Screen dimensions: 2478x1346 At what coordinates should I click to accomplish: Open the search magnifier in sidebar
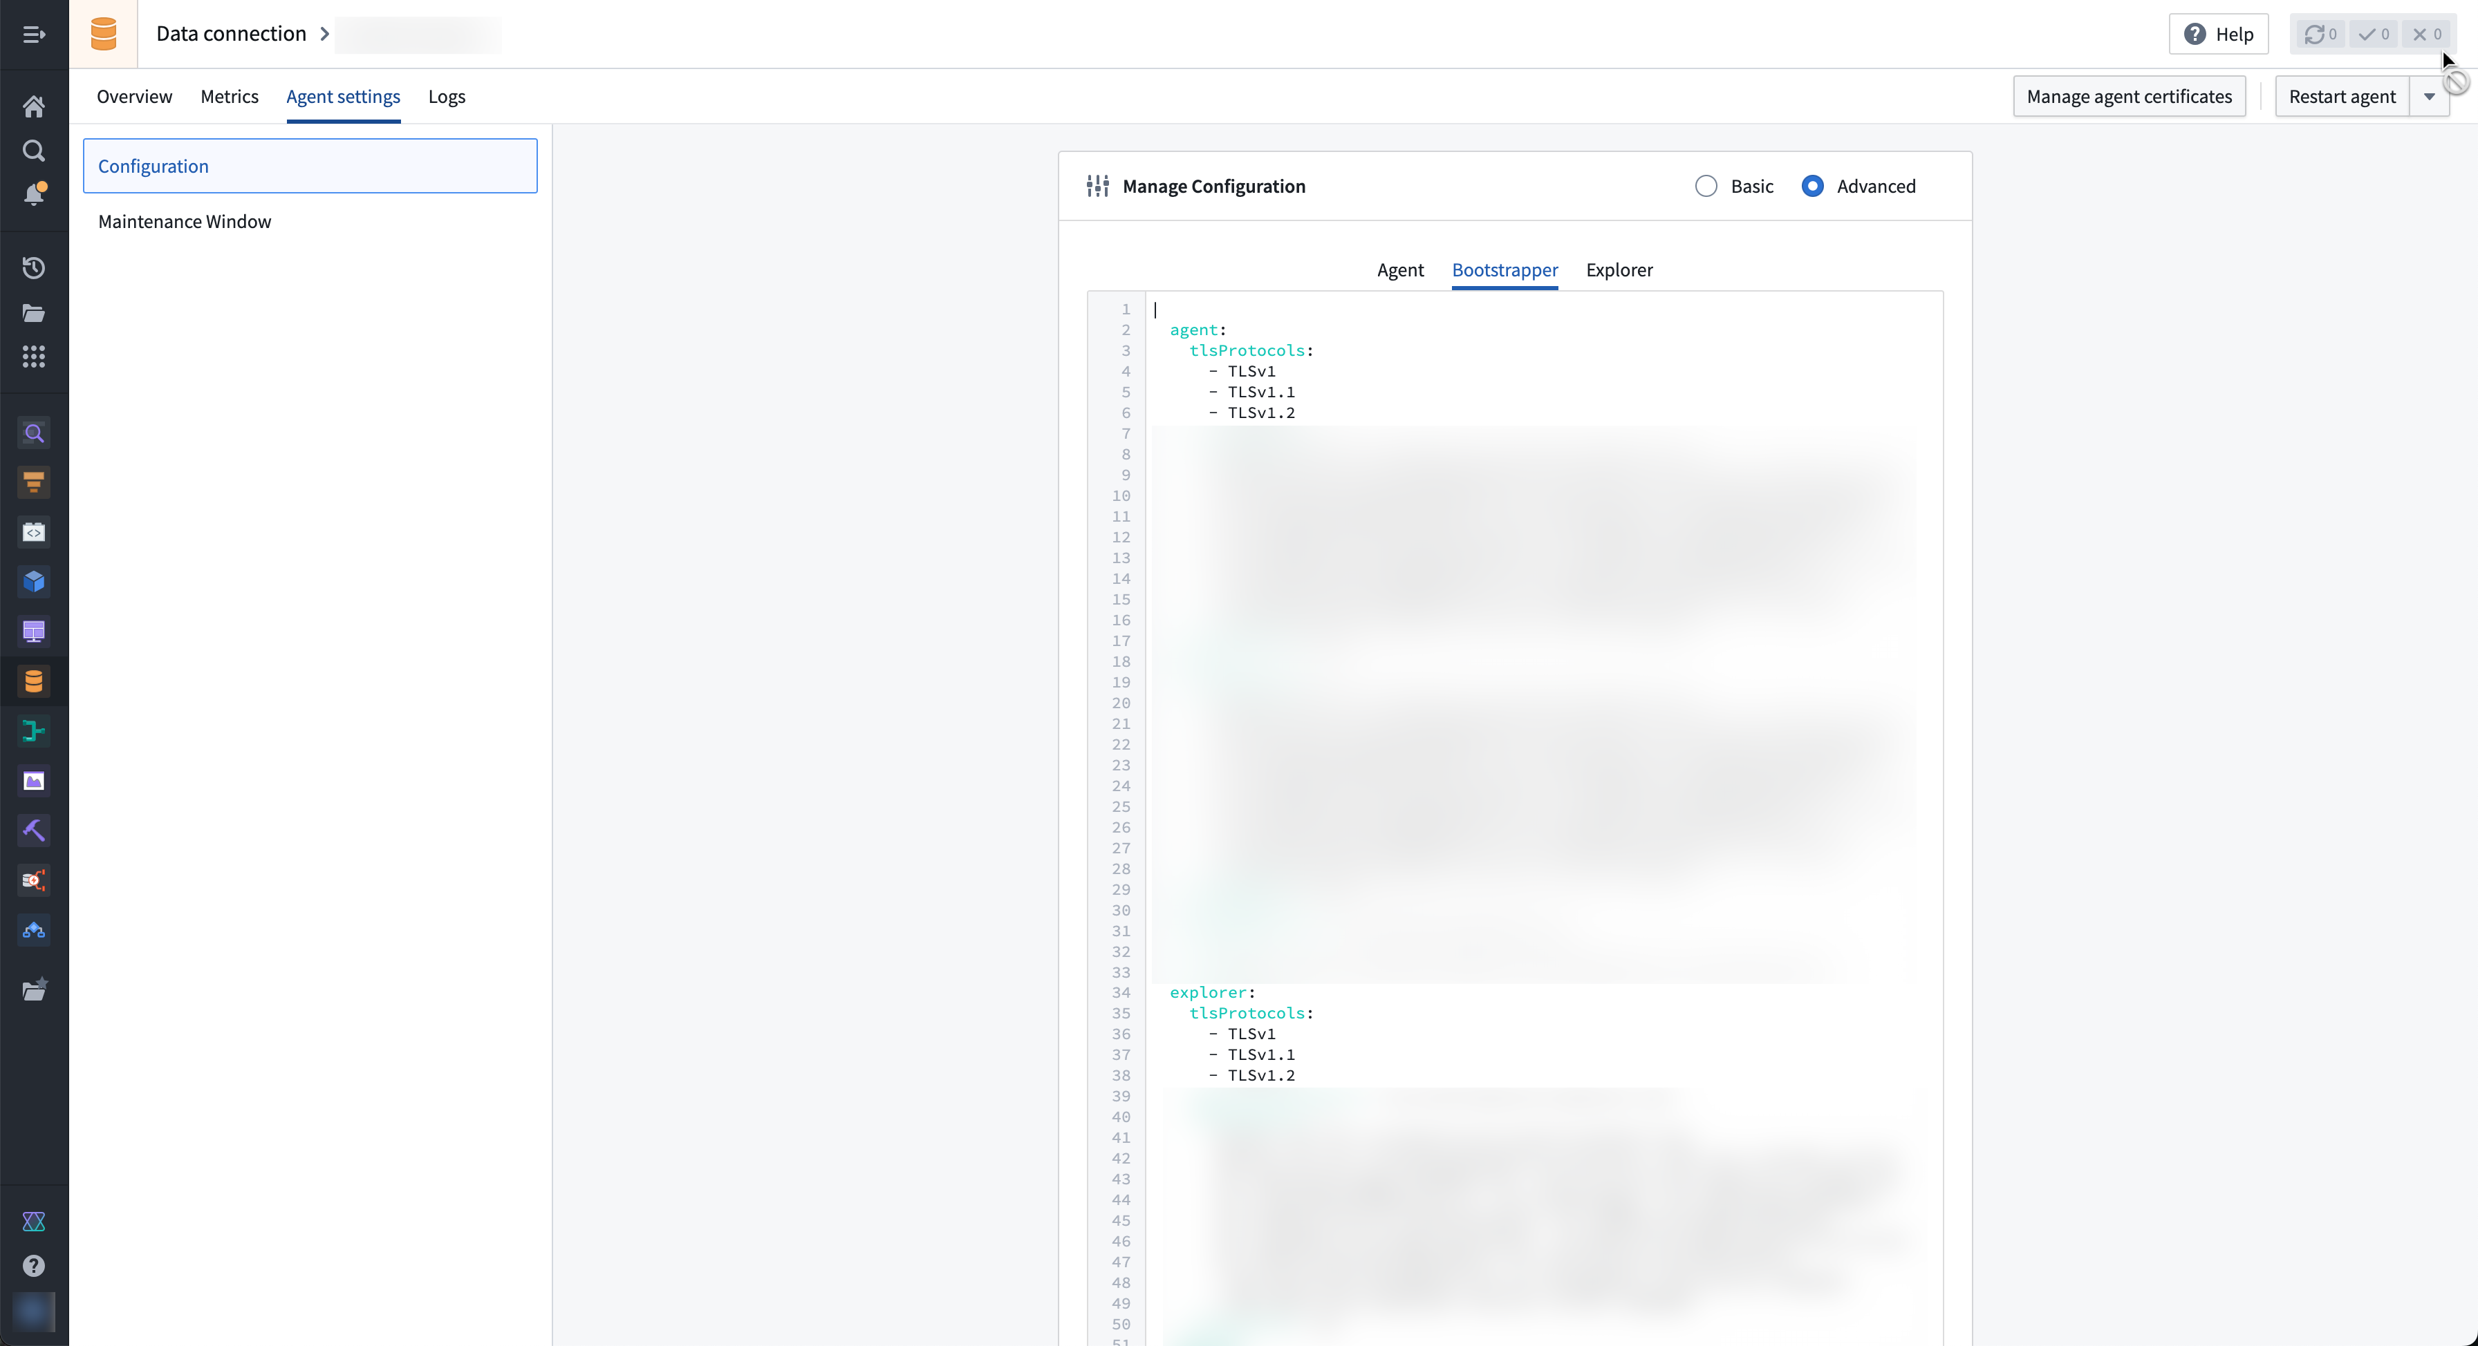[34, 151]
